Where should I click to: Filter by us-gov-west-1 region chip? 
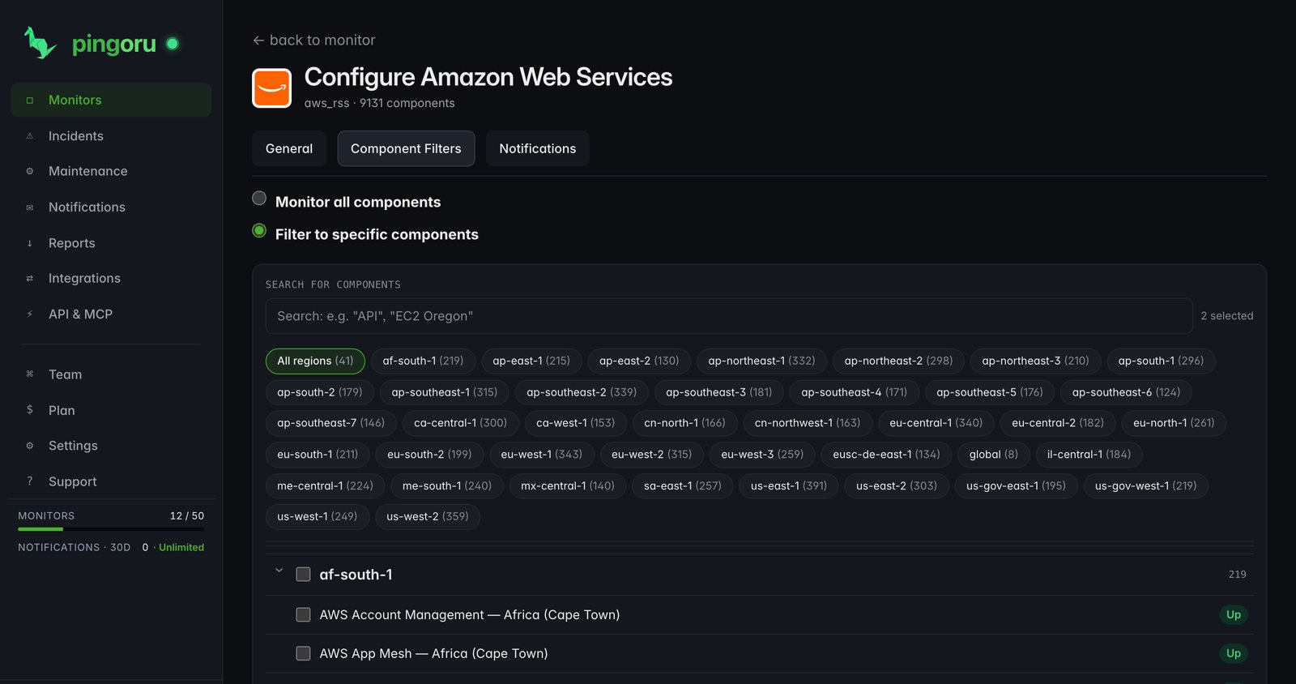tap(1146, 485)
